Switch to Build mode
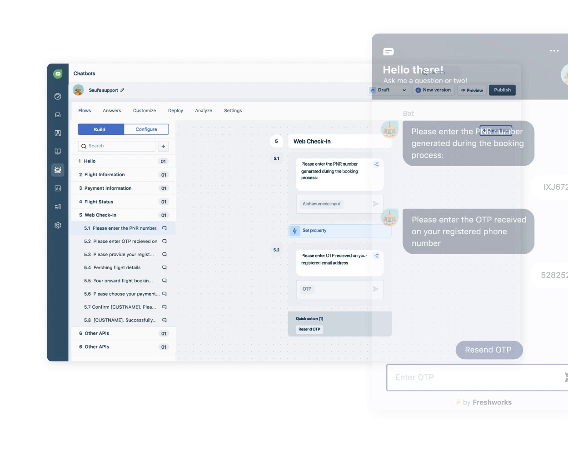568x454 pixels. [x=100, y=129]
